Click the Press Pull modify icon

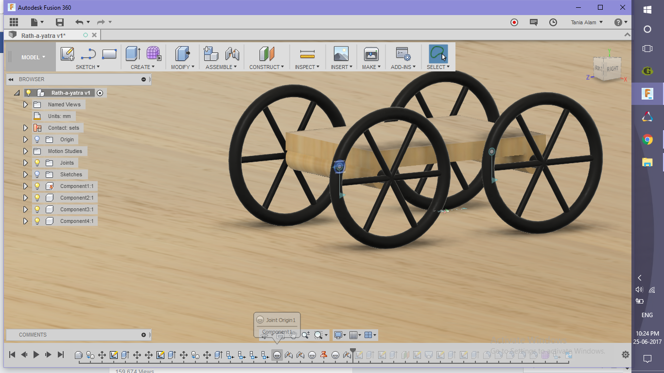pyautogui.click(x=182, y=53)
